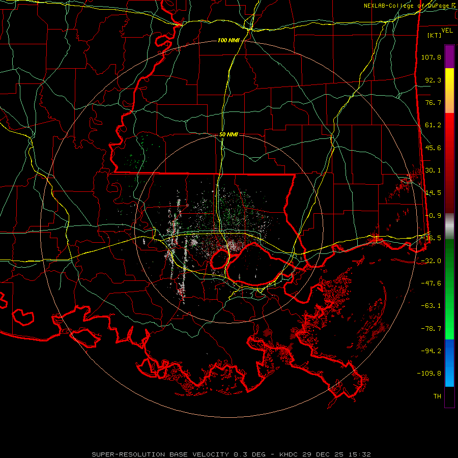
Task: Click the 107.8 velocity scale value
Action: click(x=431, y=57)
